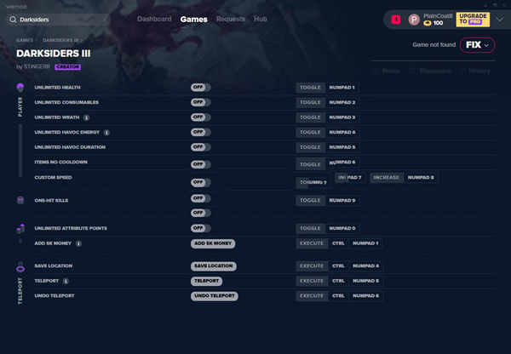Open the PlainCoat8 profile avatar
The height and width of the screenshot is (354, 511).
(x=414, y=19)
